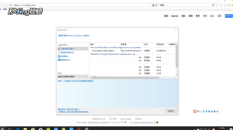The width and height of the screenshot is (233, 130).
Task: Open Baidu 新闻 link
Action: pos(166,16)
